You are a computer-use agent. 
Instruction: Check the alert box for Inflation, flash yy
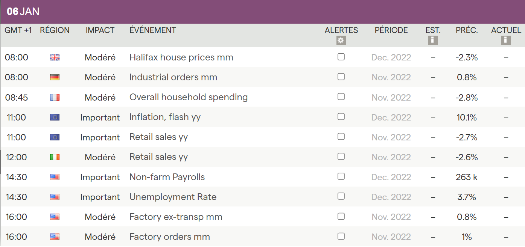click(x=341, y=117)
